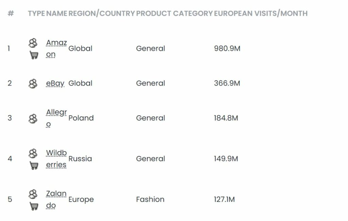348x221 pixels.
Task: Open the Allegro link
Action: (x=56, y=118)
